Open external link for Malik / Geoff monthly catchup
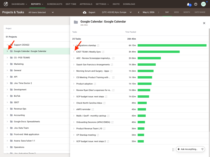 108,116
